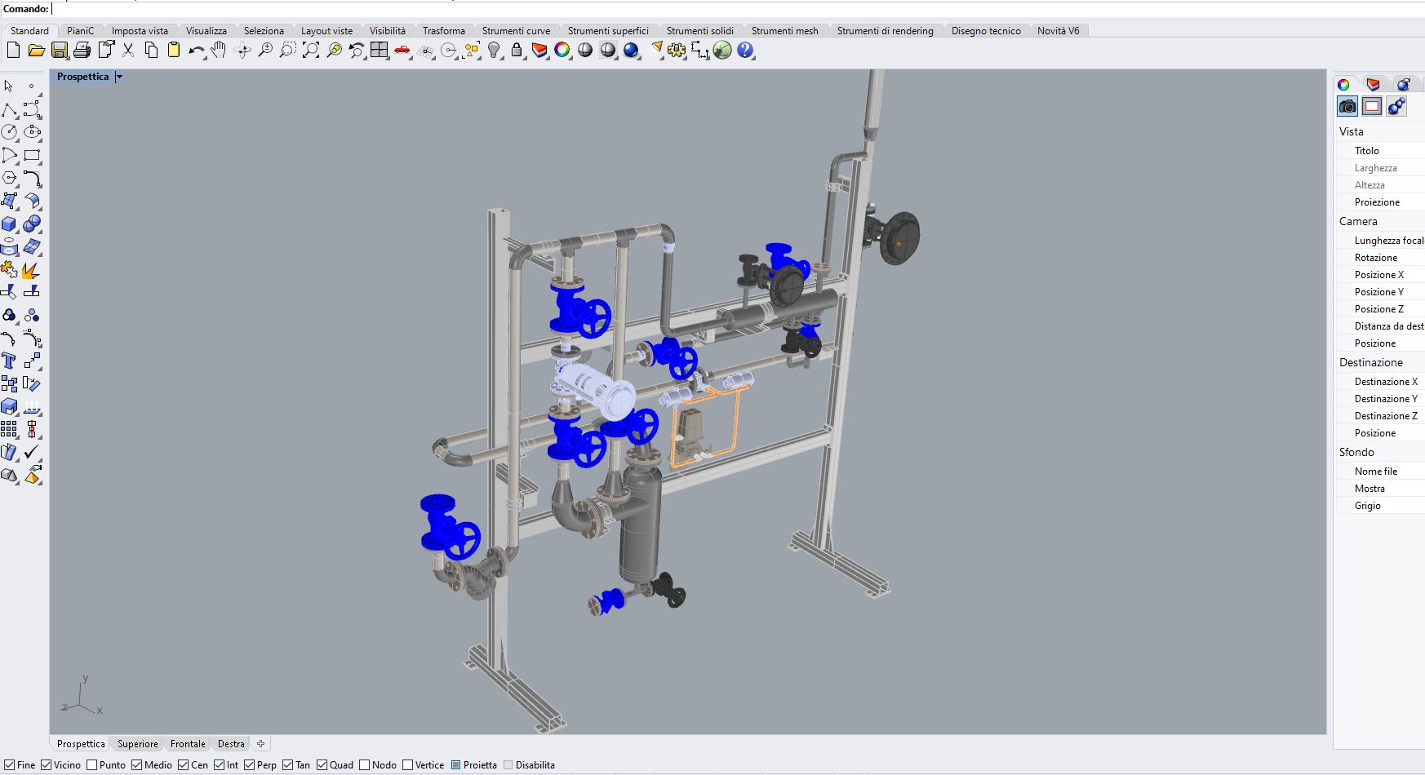This screenshot has height=775, width=1425.
Task: Click the Lunghezza focale property row
Action: pyautogui.click(x=1380, y=241)
